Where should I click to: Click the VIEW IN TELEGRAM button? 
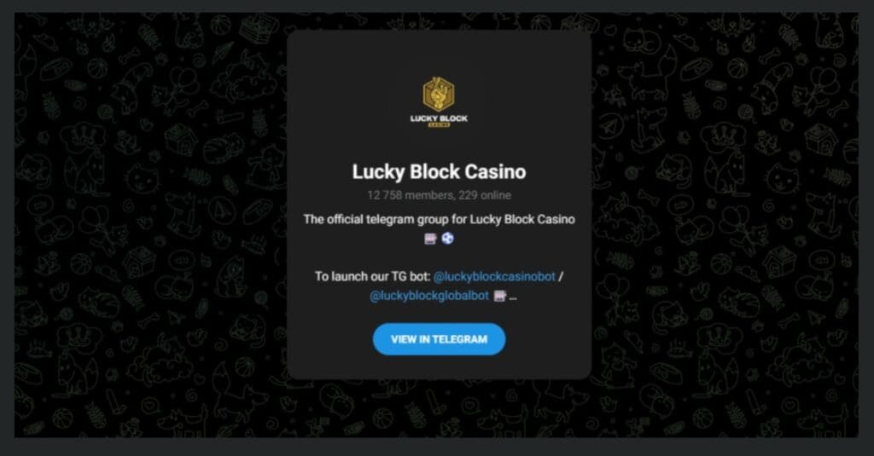tap(440, 339)
